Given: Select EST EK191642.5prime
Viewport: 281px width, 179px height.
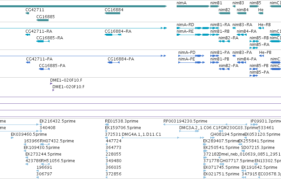Looking at the screenshot, I should (x=259, y=167).
